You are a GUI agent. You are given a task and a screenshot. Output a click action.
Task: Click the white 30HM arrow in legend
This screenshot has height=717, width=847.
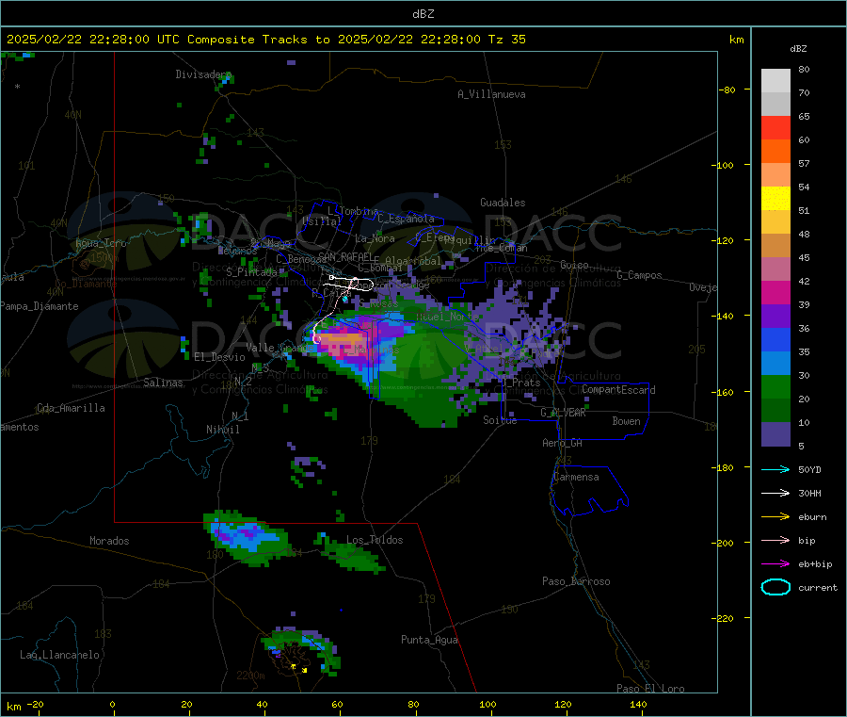point(775,493)
